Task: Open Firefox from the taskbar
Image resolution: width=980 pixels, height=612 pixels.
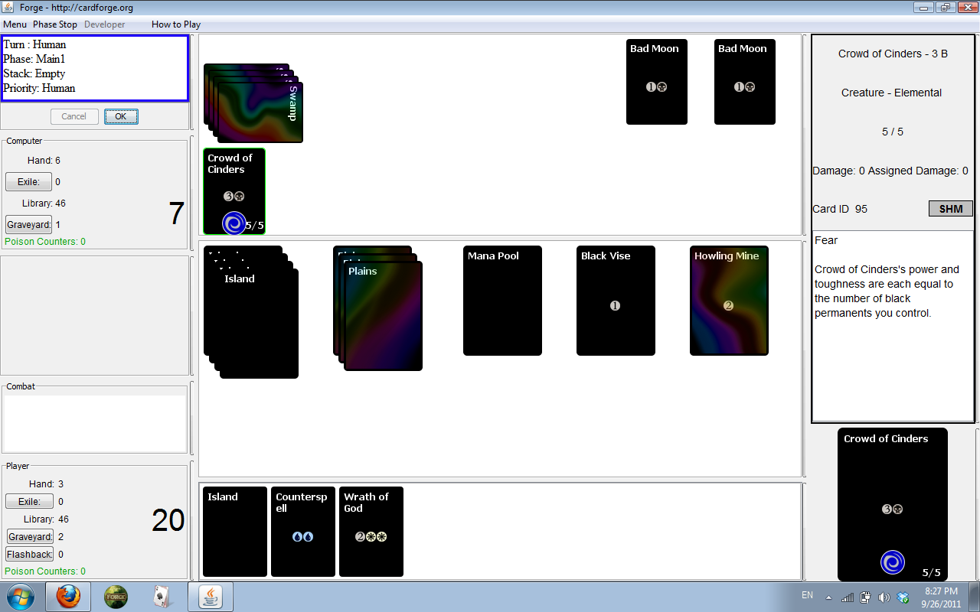Action: click(68, 597)
